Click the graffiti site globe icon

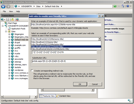click(x=12, y=48)
